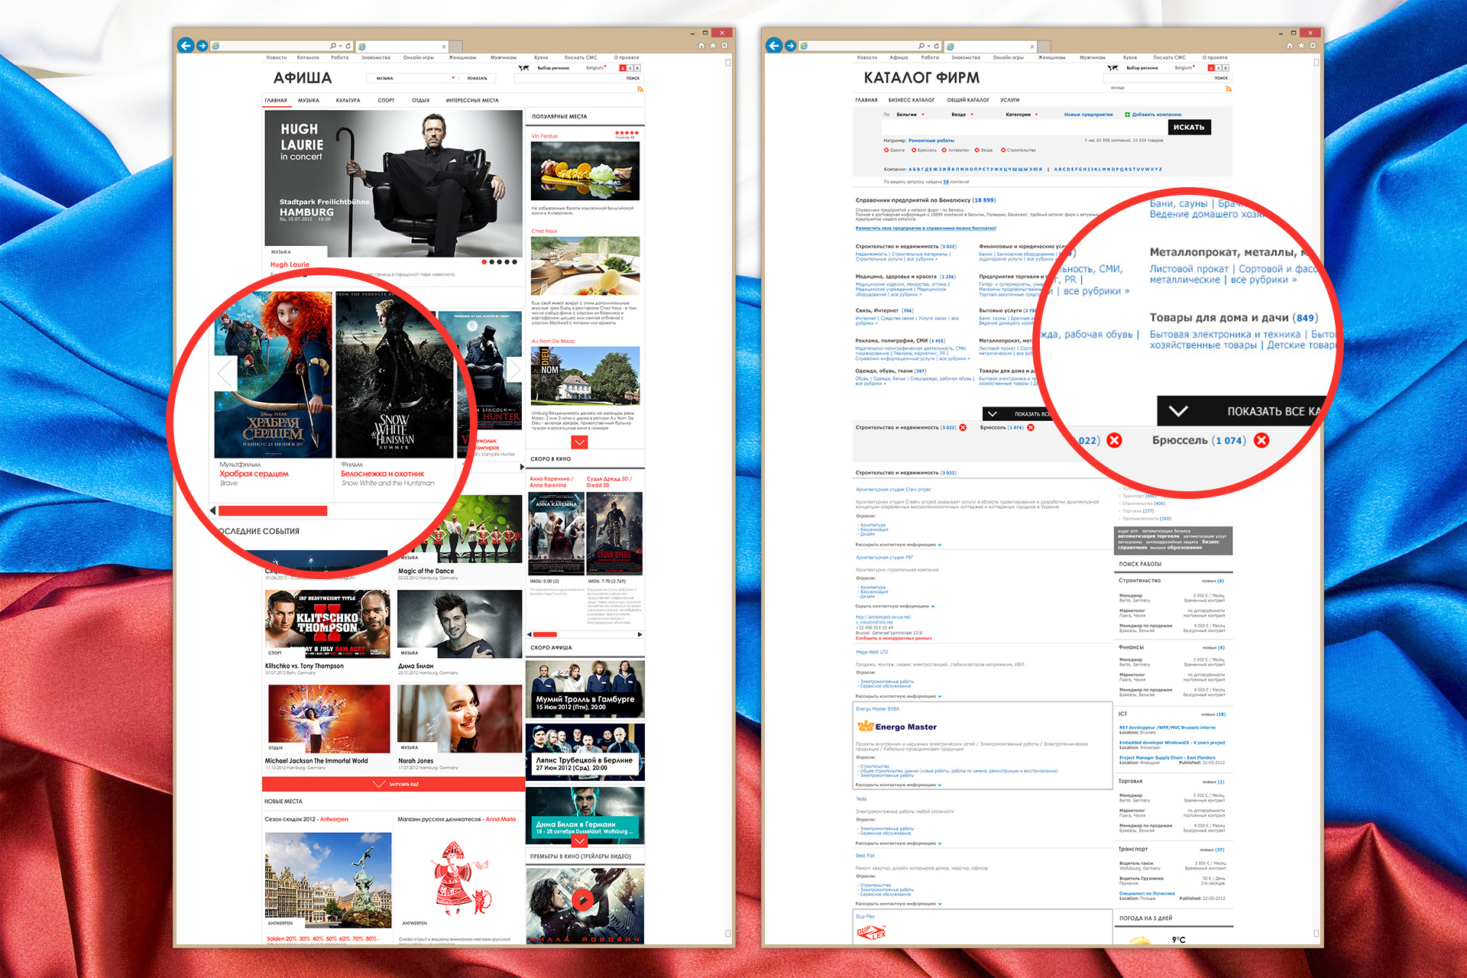Remove the Антверпен filter tag
The height and width of the screenshot is (978, 1467).
tap(944, 151)
